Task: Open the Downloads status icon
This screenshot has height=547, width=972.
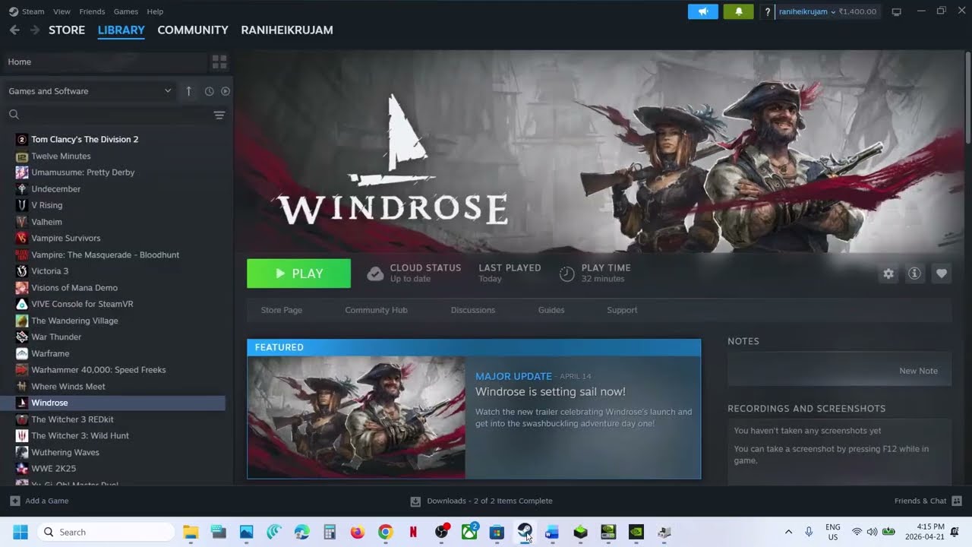Action: [415, 501]
